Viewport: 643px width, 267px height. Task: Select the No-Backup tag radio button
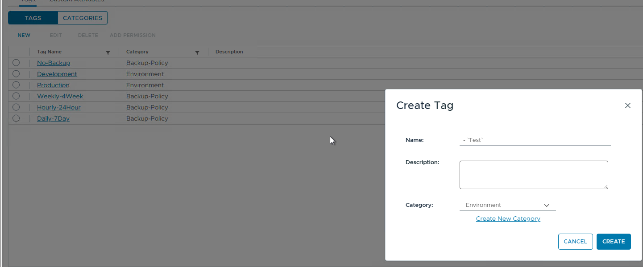pyautogui.click(x=16, y=63)
